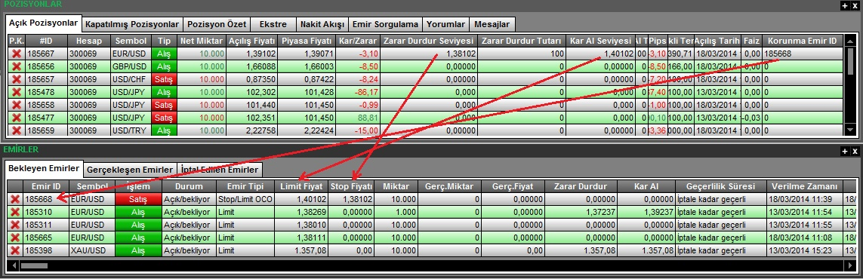Click Satış button on order 185668
The image size is (863, 279).
[139, 199]
